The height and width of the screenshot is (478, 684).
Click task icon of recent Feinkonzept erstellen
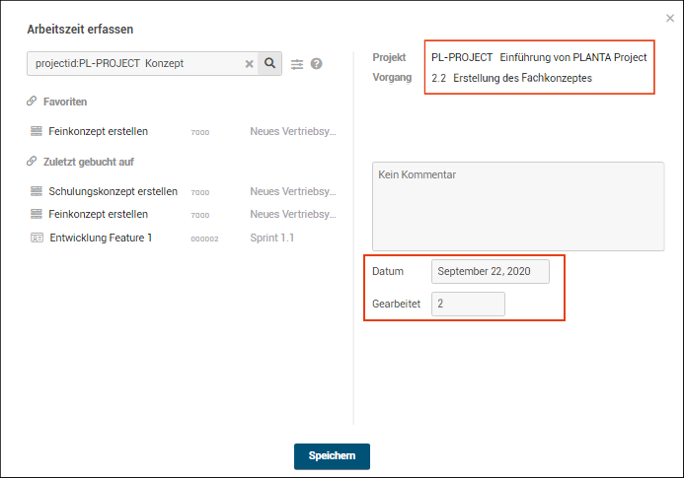click(x=37, y=214)
